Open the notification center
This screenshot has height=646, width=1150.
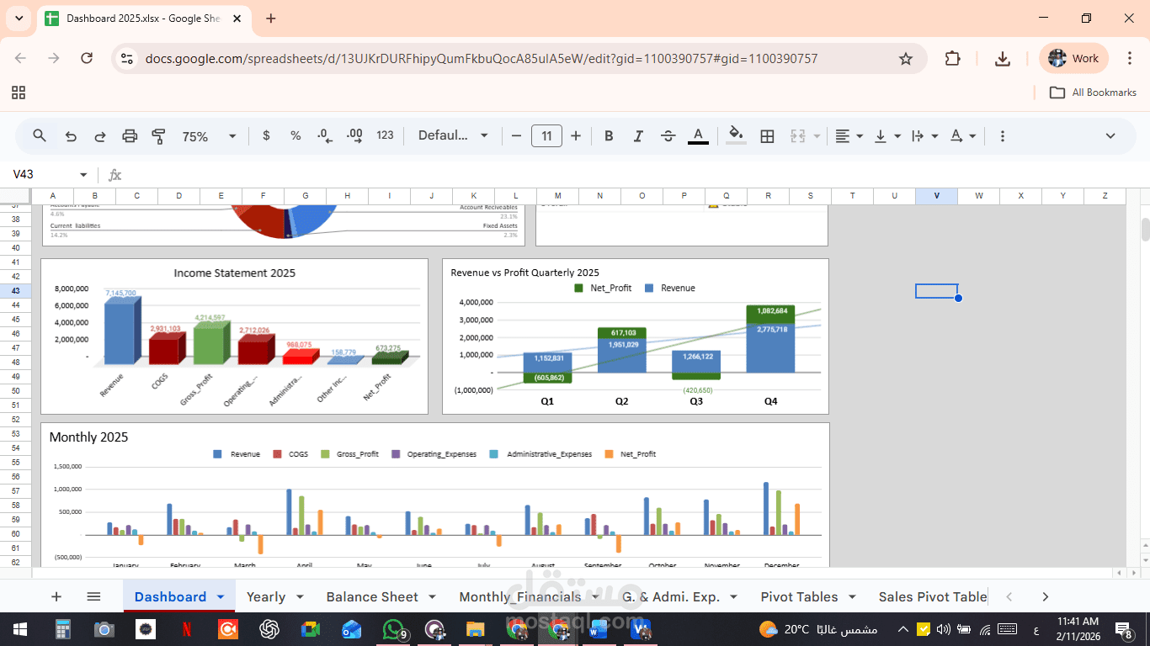(x=1124, y=629)
